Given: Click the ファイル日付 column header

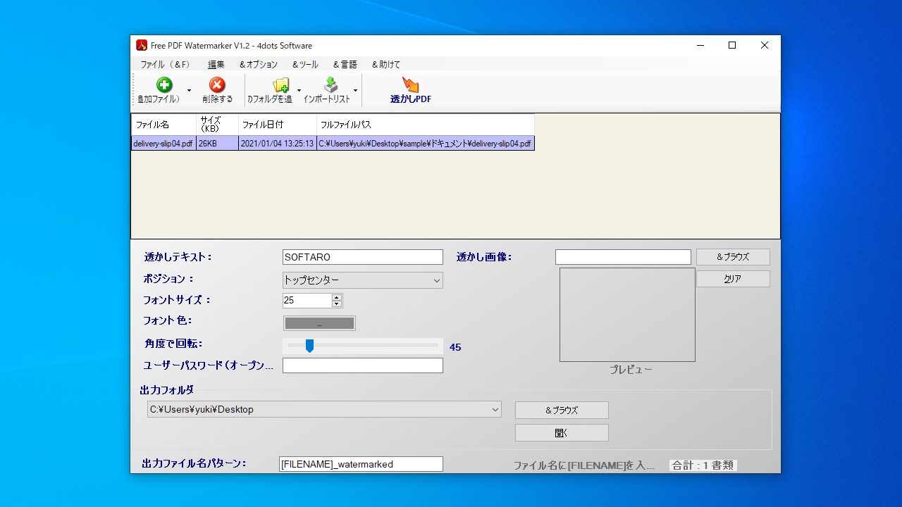Looking at the screenshot, I should click(x=278, y=125).
